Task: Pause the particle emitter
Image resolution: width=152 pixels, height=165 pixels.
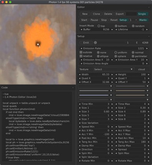Action: tap(94, 20)
